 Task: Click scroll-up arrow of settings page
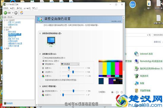[124, 17]
